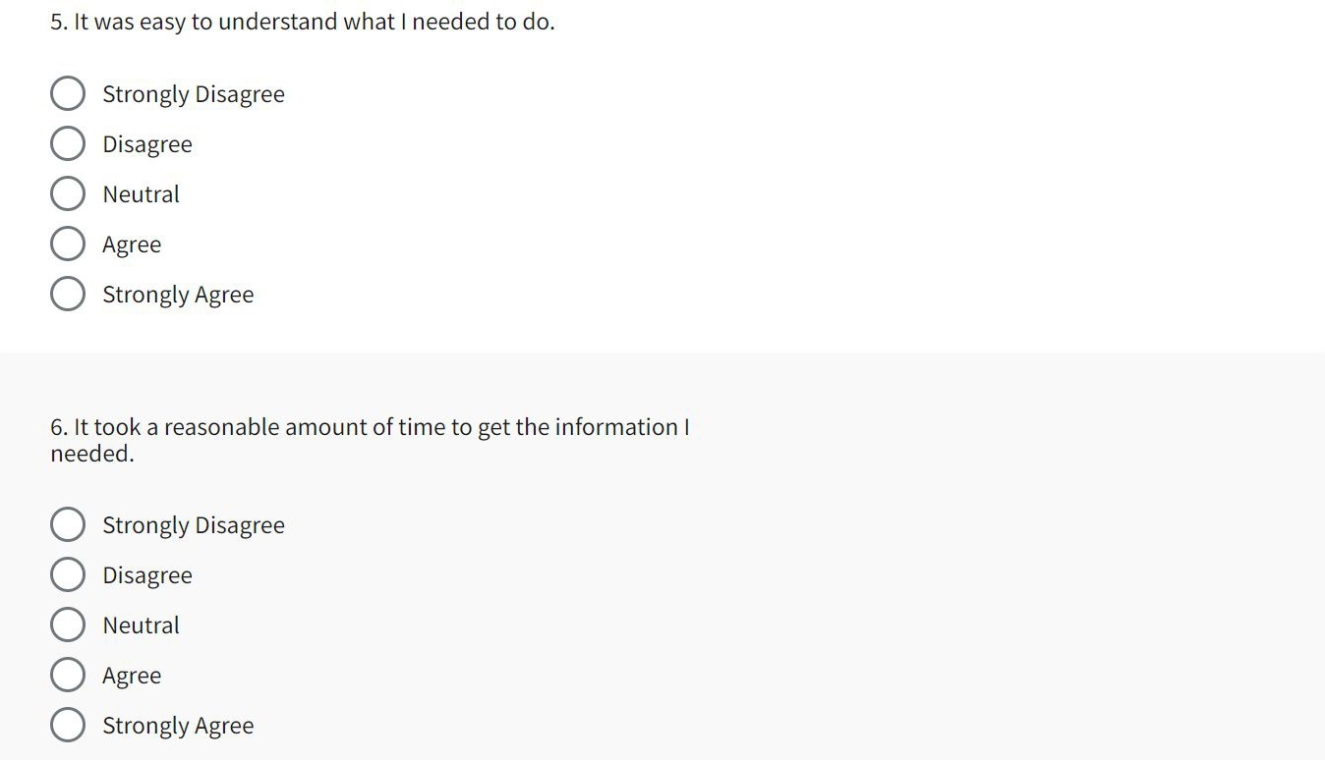Click the 'Neutral' label in question 5

(x=142, y=194)
